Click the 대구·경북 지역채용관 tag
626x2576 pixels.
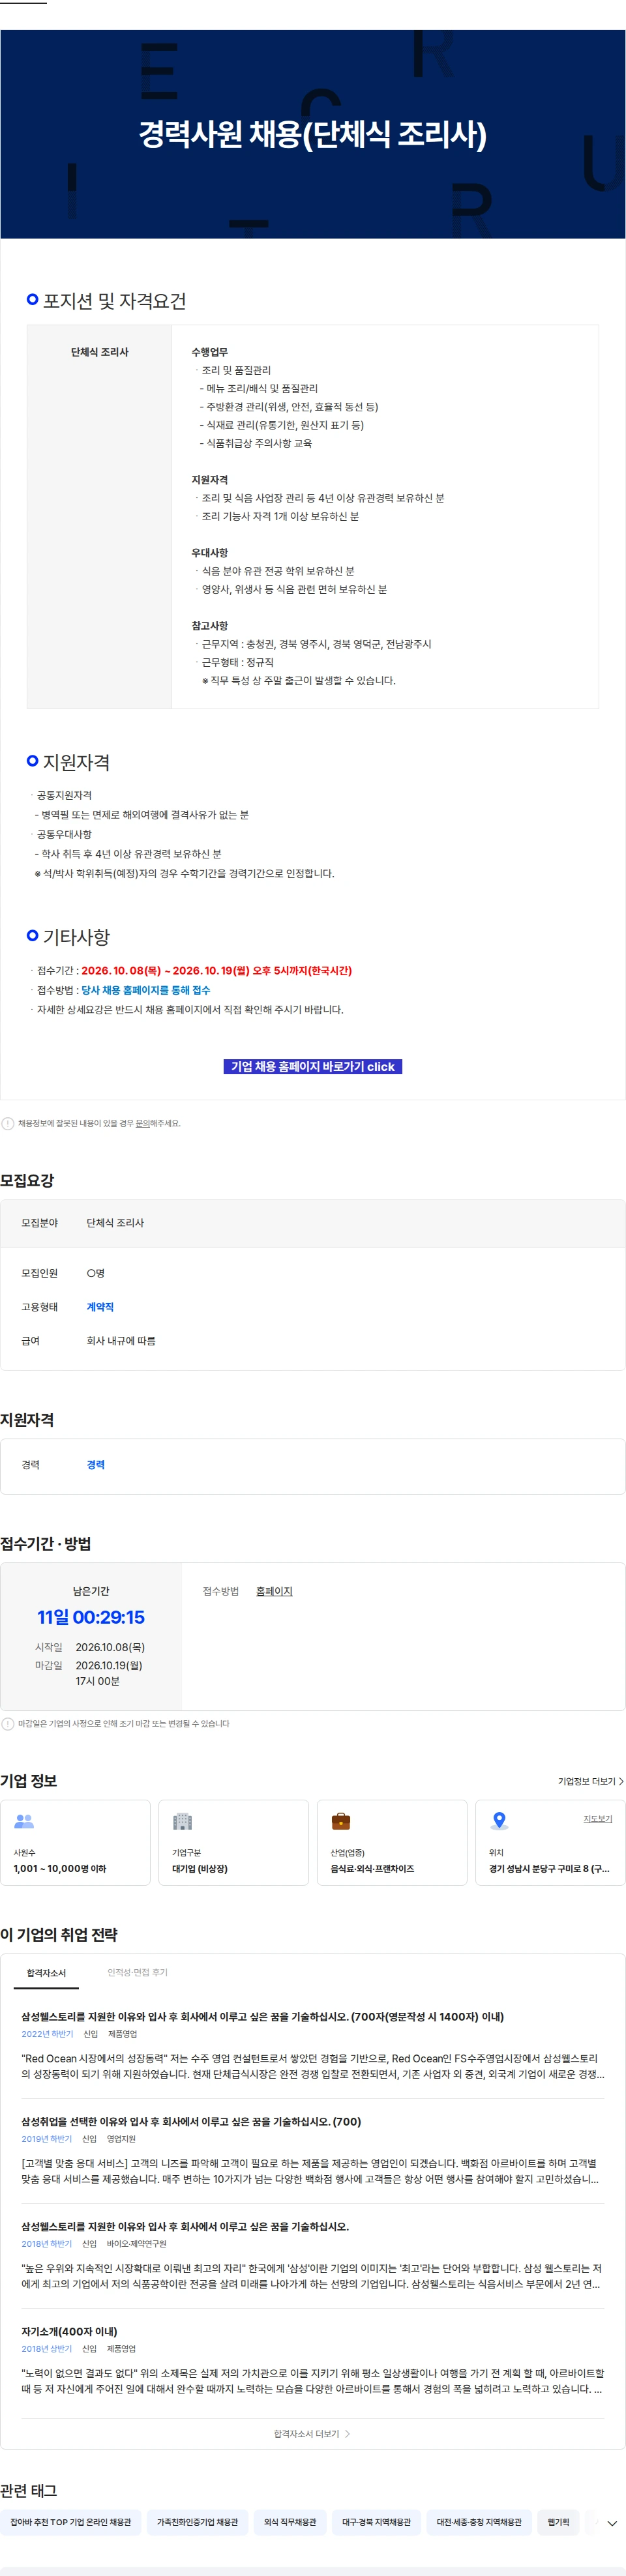point(376,2522)
